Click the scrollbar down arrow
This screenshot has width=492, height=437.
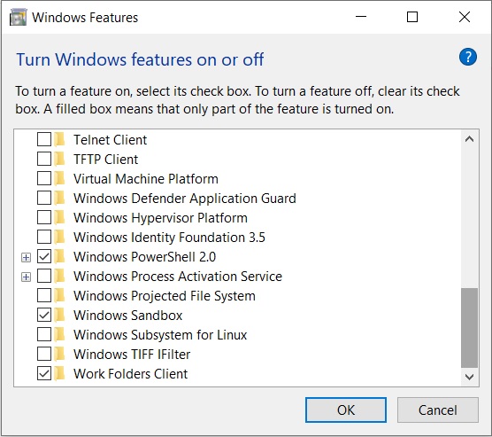coord(469,377)
